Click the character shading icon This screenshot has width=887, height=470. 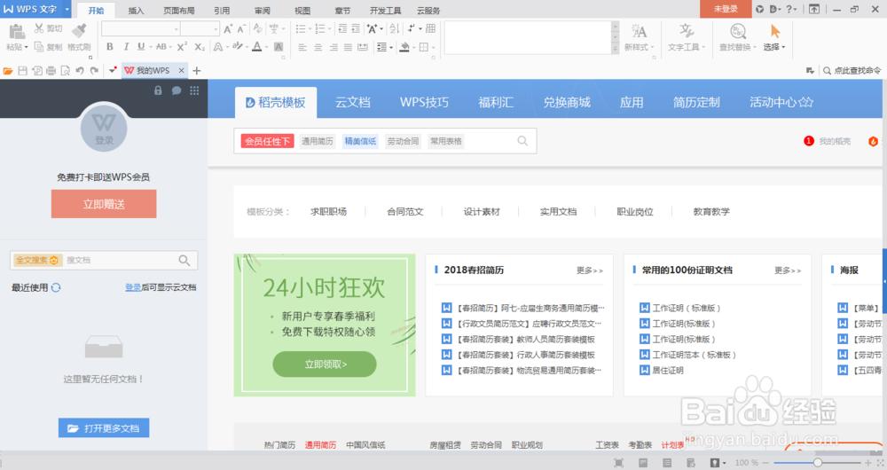click(x=279, y=47)
